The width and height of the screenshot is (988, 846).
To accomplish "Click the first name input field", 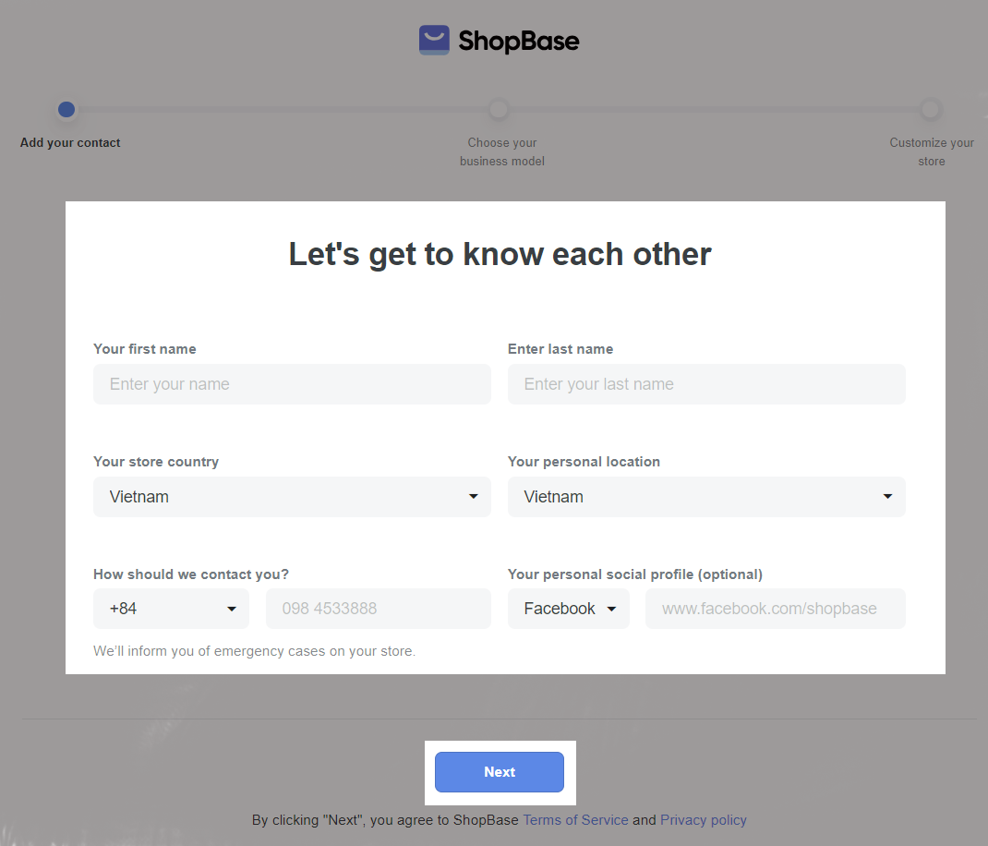I will pyautogui.click(x=292, y=384).
